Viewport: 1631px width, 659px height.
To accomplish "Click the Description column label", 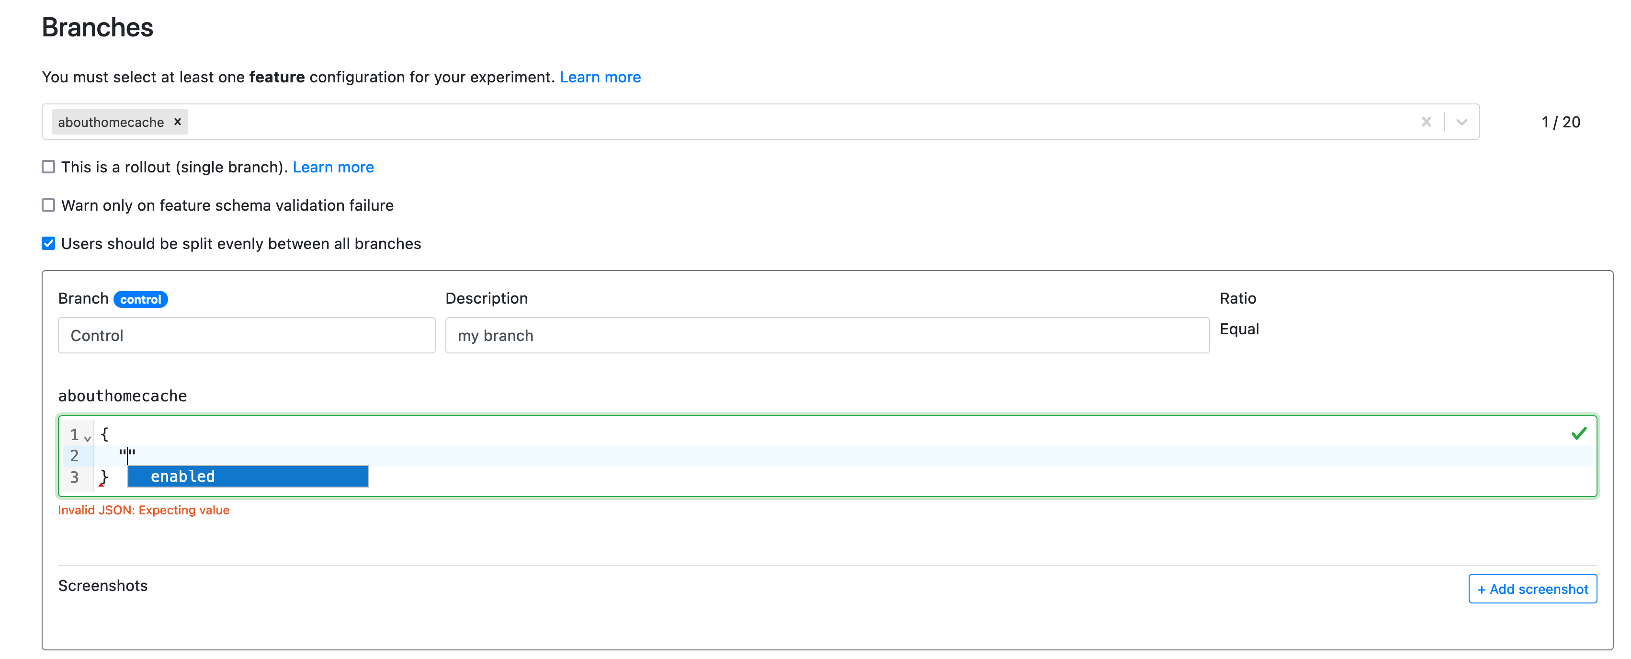I will 486,298.
